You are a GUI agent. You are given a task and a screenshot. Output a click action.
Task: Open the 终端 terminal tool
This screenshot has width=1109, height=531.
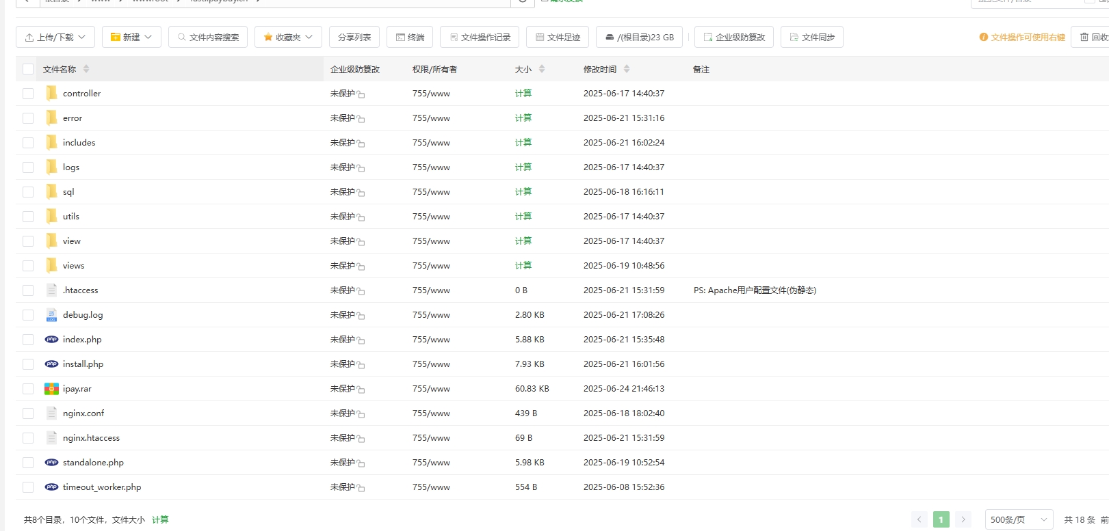tap(409, 37)
